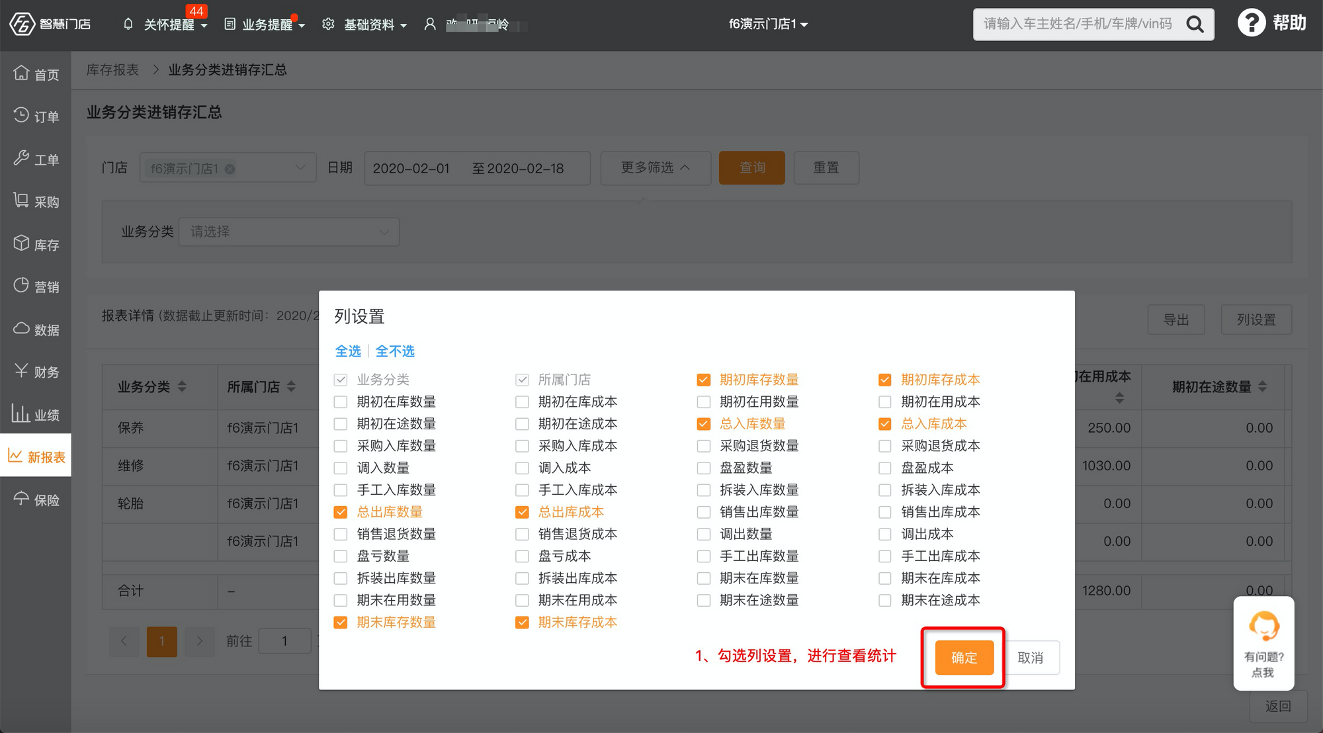1323x733 pixels.
Task: Open the 财务 sidebar menu
Action: click(x=36, y=371)
